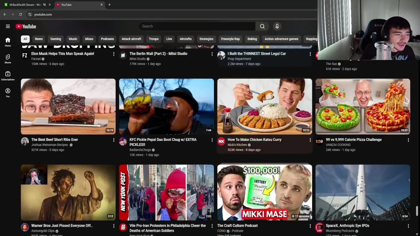Screen dimensions: 420x236
Task: Select the Baking filter chip
Action: [x=252, y=39]
